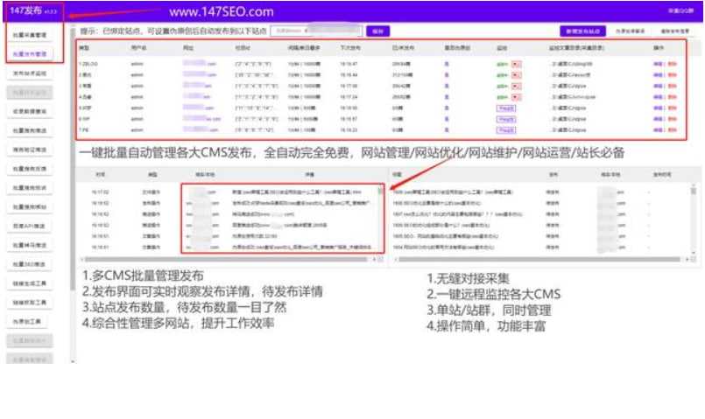The height and width of the screenshot is (419, 705).
Task: Click the sidebar scroll-down arrow at the bottom
Action: [73, 361]
